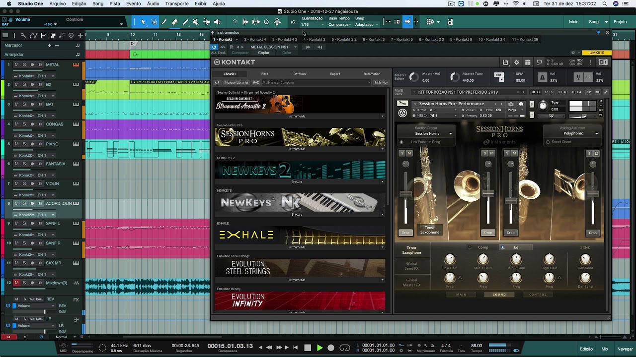Add a track with the plus icon
This screenshot has height=357, width=636.
point(80,35)
